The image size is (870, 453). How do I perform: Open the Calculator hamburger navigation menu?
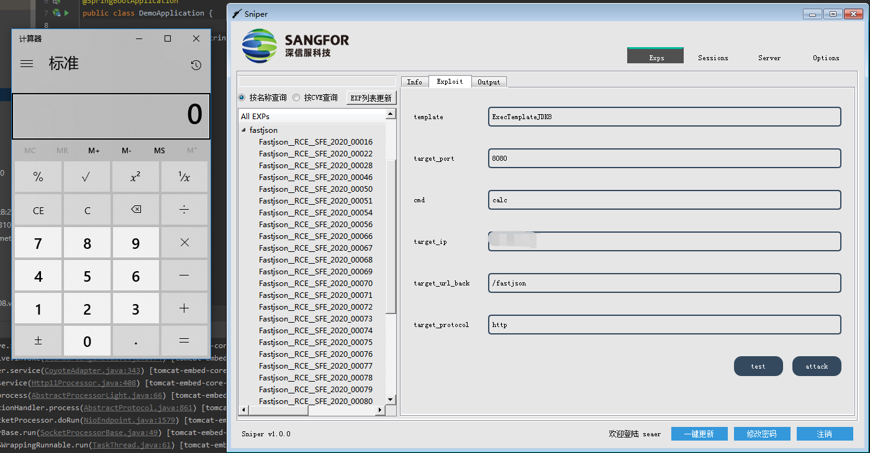(27, 63)
